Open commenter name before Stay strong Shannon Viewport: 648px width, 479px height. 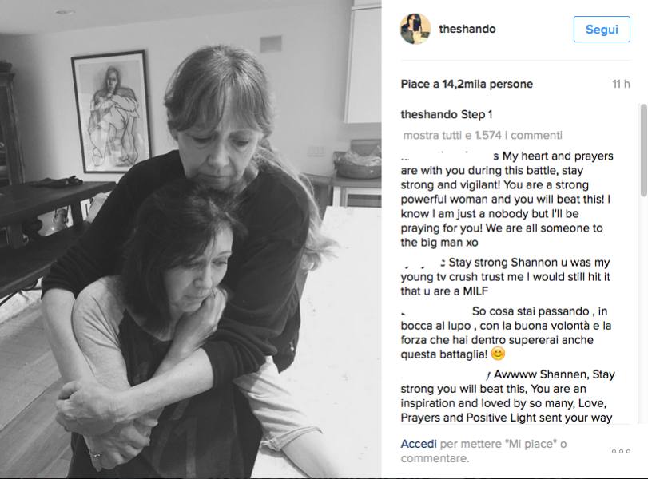(x=423, y=263)
